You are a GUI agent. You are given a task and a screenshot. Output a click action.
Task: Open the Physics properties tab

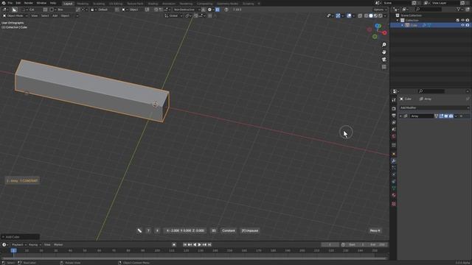(x=394, y=174)
